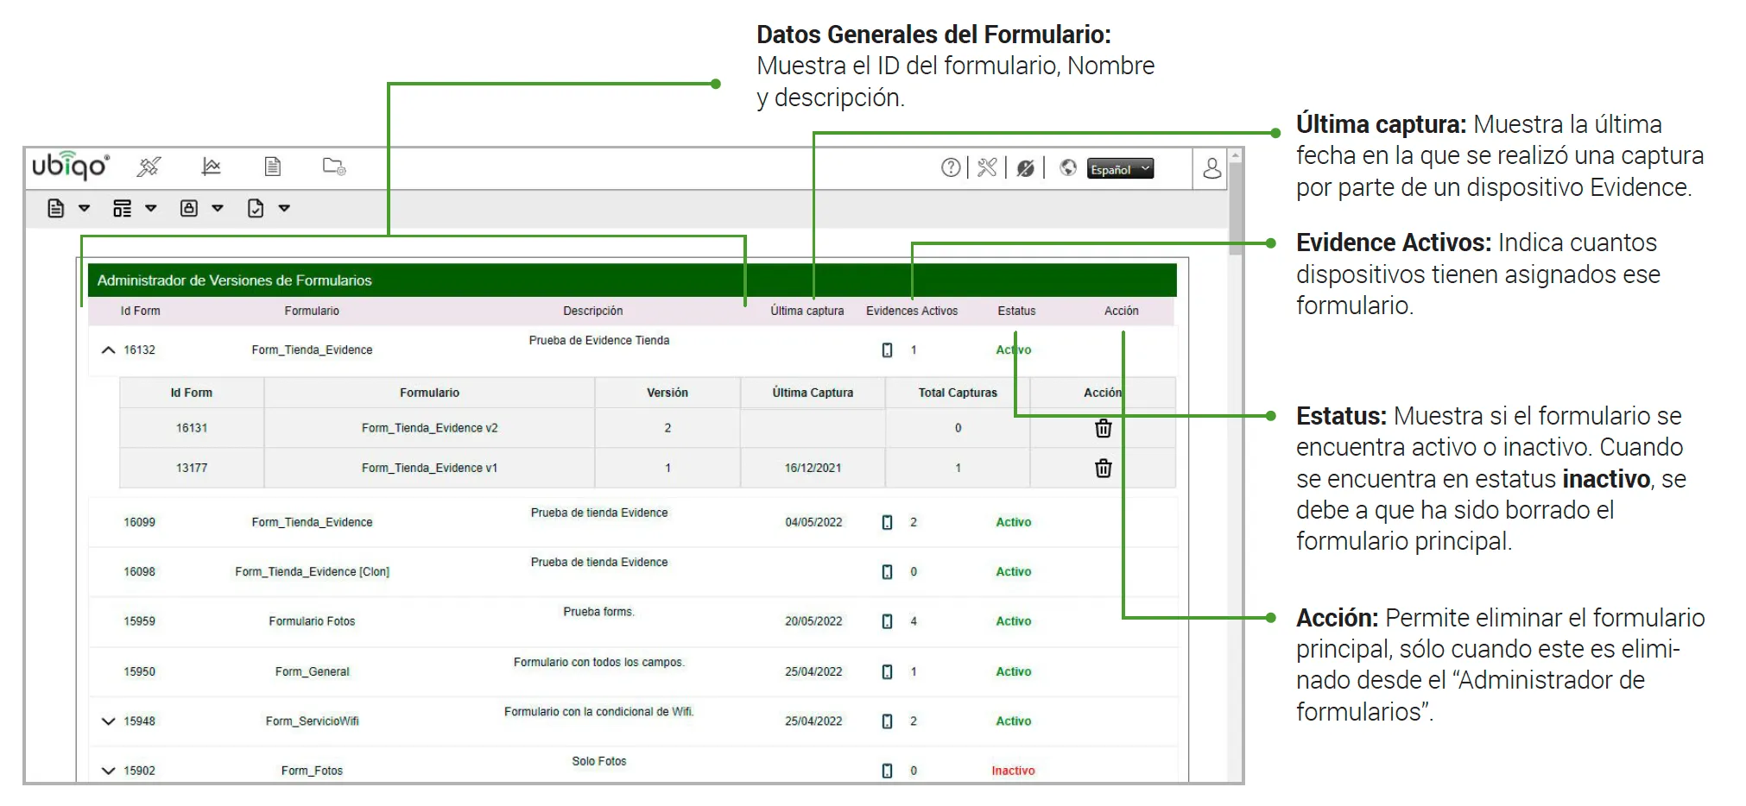Open the Español language dropdown

1120,169
